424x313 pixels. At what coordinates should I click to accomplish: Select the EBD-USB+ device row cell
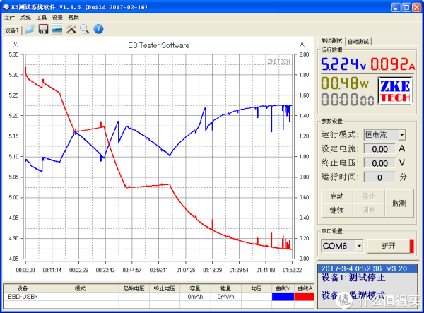pyautogui.click(x=23, y=297)
